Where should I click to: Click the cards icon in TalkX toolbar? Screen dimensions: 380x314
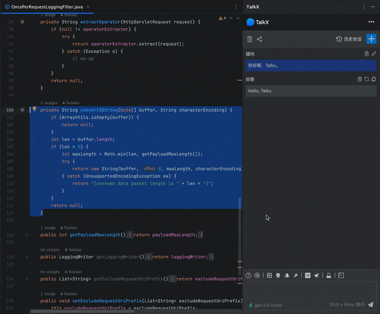point(287,275)
